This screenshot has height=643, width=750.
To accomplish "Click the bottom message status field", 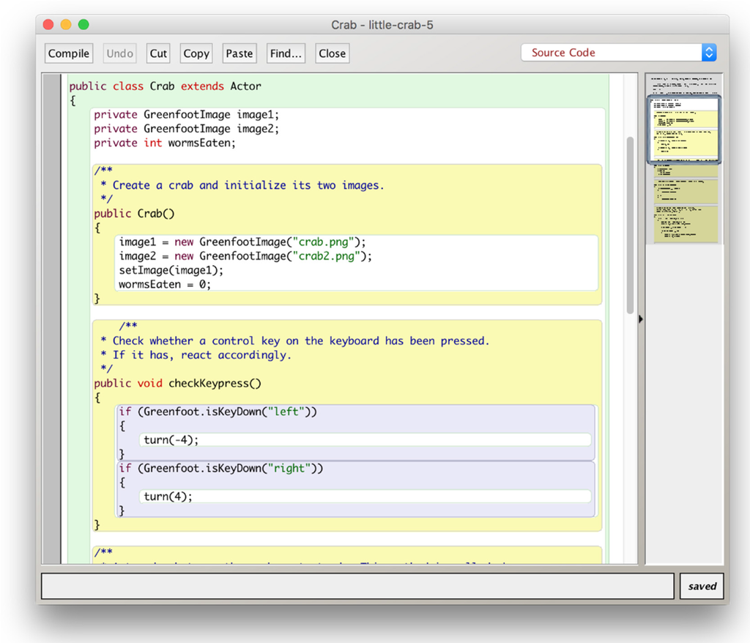I will [357, 586].
